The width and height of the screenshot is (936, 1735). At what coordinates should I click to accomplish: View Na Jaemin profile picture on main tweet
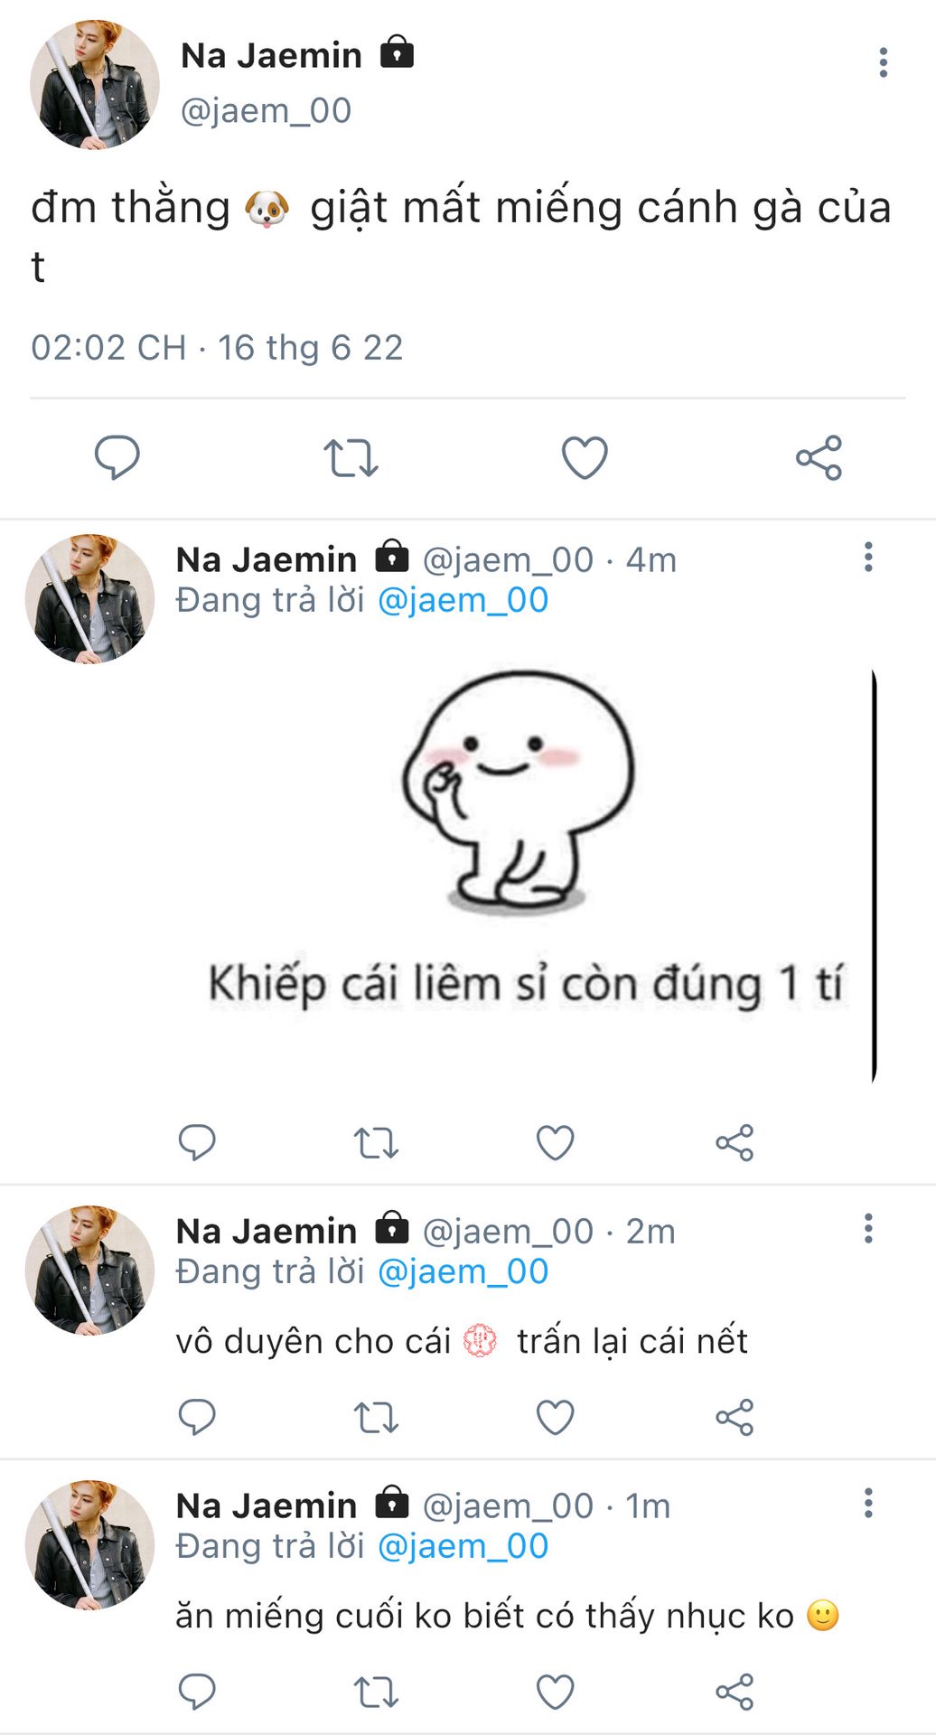[94, 84]
